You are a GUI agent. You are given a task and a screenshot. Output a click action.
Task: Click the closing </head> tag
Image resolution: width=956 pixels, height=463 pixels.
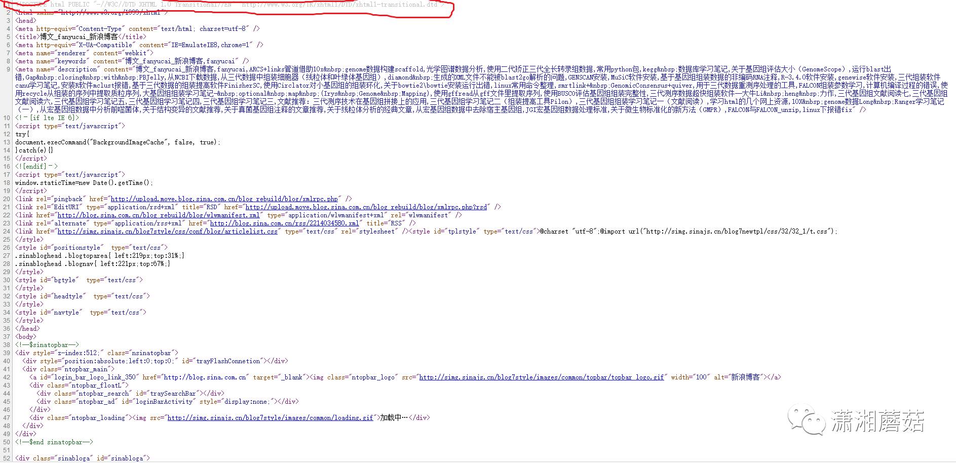pyautogui.click(x=27, y=329)
